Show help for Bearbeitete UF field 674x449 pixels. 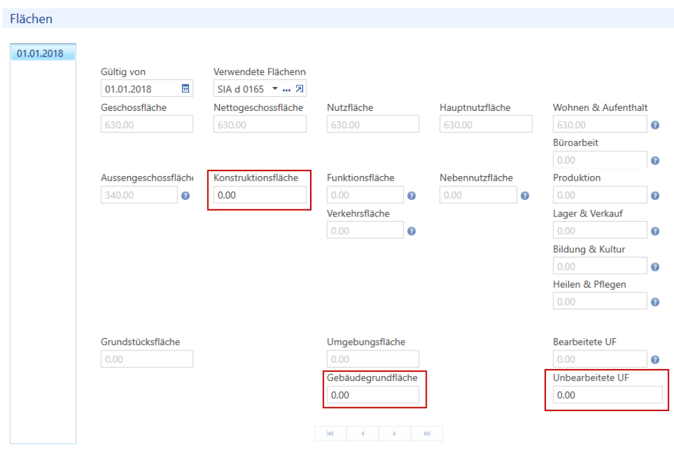[655, 359]
